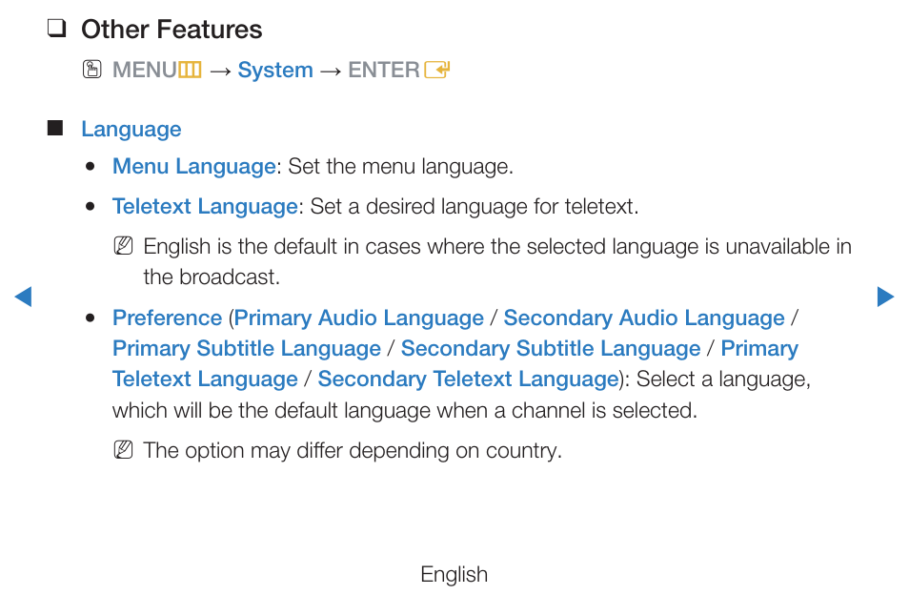Click the note icon beside option may differ
This screenshot has height=595, width=909.
(124, 450)
